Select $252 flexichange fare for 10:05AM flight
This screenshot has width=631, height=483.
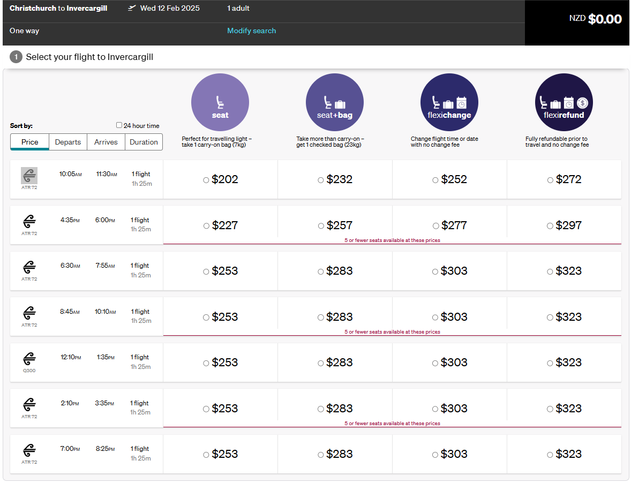(435, 180)
